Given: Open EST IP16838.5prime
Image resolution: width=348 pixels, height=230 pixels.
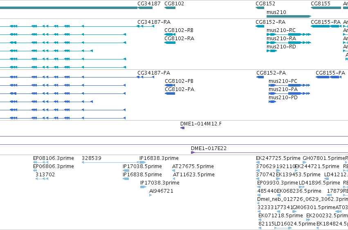Looking at the screenshot, I should [x=142, y=175].
